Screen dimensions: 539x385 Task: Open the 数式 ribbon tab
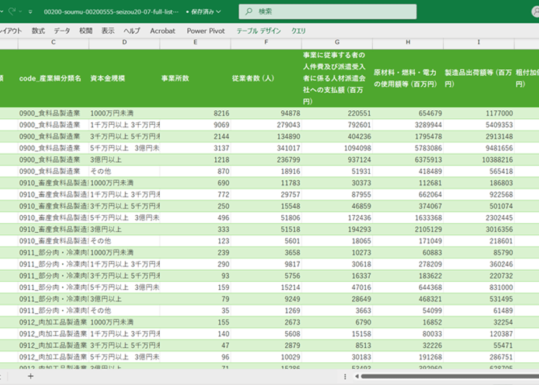pos(38,31)
